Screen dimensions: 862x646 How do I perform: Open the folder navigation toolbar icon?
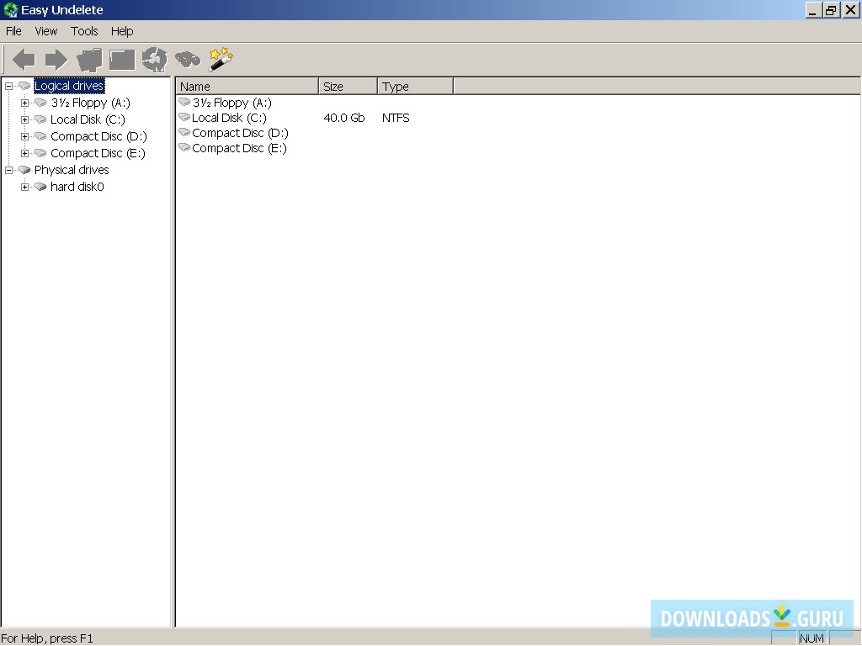[x=89, y=59]
